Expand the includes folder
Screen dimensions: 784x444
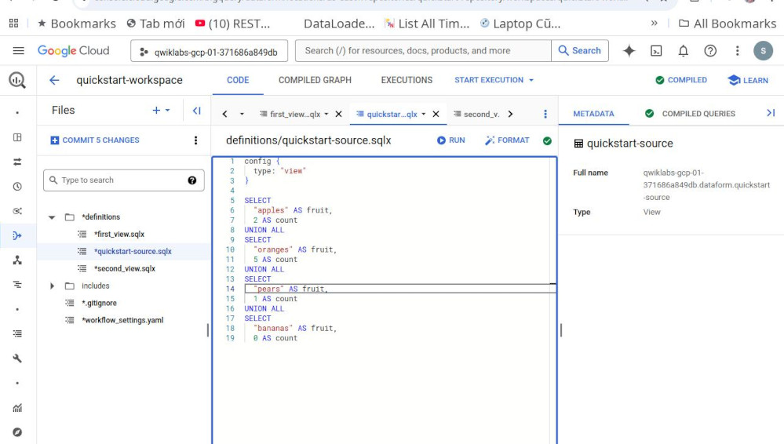52,286
